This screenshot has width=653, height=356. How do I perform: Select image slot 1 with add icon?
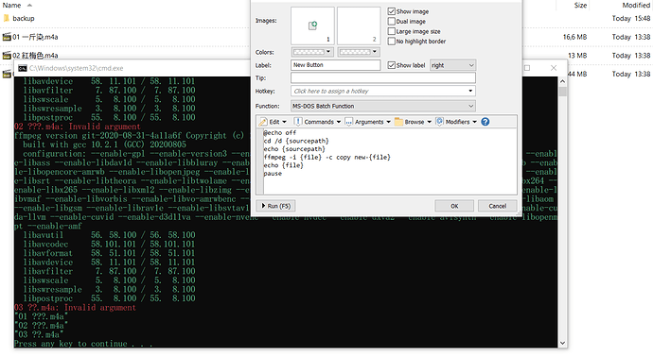tap(312, 25)
